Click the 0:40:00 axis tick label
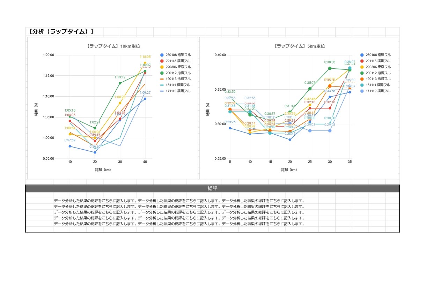The height and width of the screenshot is (301, 426). pyautogui.click(x=220, y=55)
